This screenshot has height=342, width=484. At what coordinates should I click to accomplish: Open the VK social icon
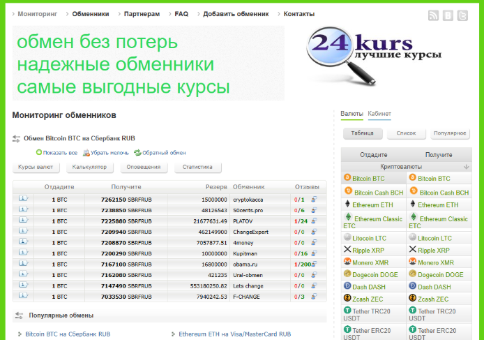point(448,15)
